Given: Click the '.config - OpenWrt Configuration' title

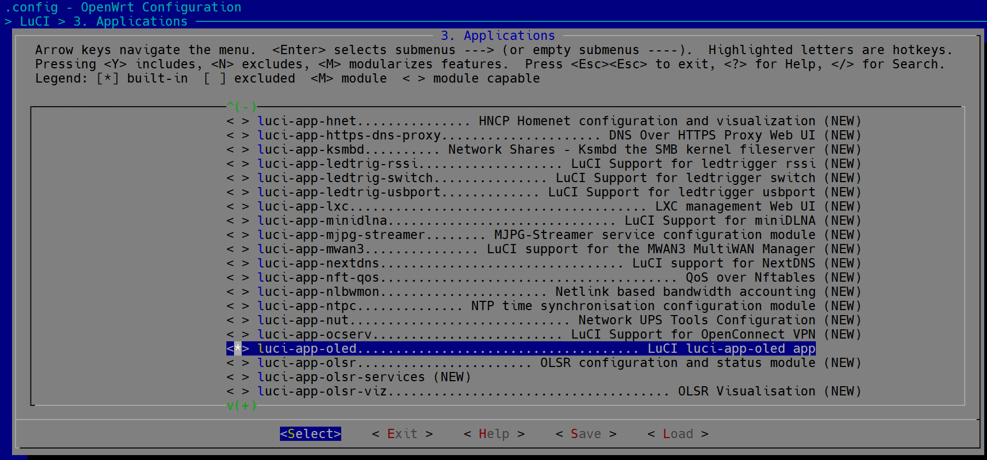Looking at the screenshot, I should coord(123,7).
